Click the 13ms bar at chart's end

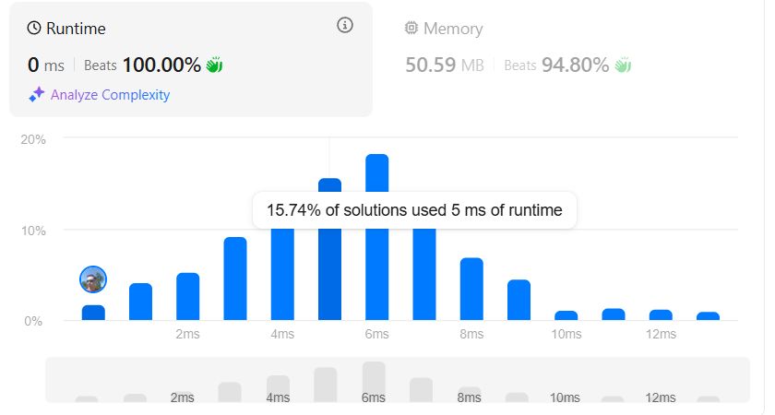[x=709, y=316]
